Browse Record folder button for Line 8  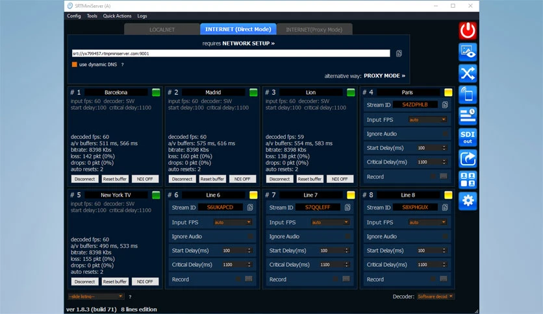click(x=443, y=279)
